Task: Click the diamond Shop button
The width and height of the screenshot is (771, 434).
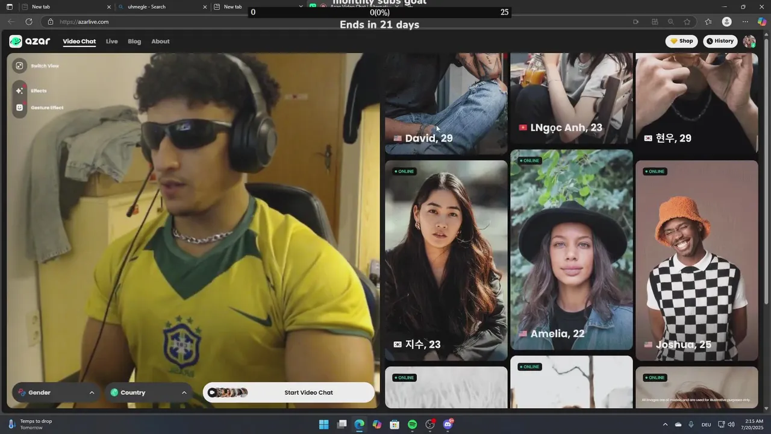Action: pyautogui.click(x=681, y=41)
